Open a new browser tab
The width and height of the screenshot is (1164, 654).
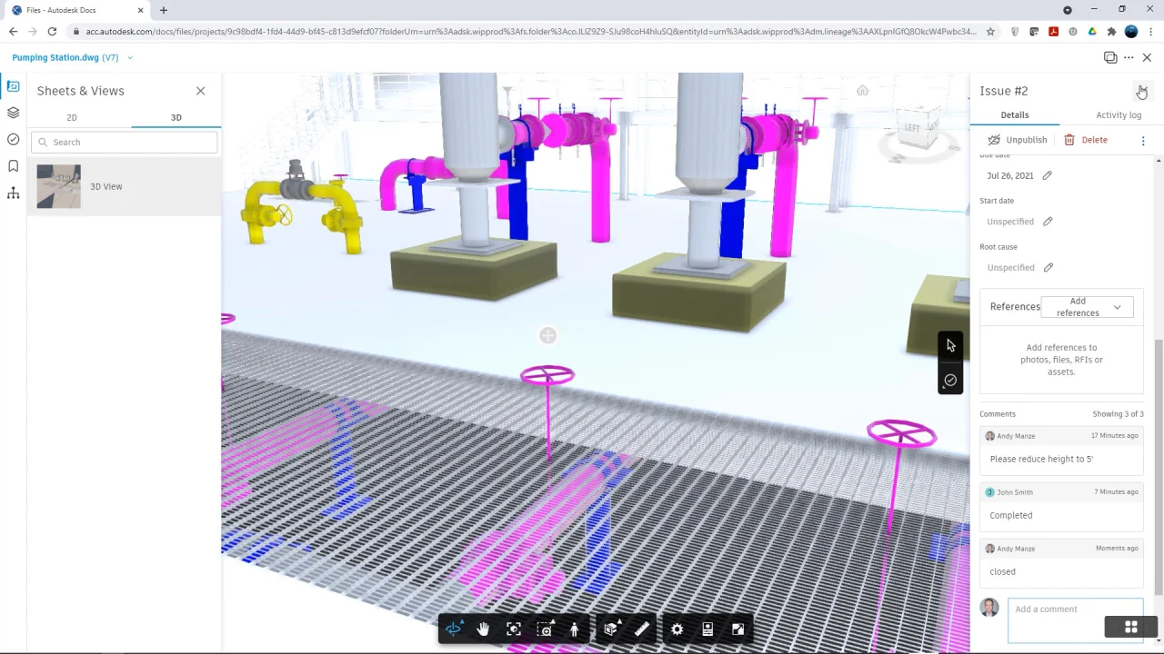click(164, 10)
